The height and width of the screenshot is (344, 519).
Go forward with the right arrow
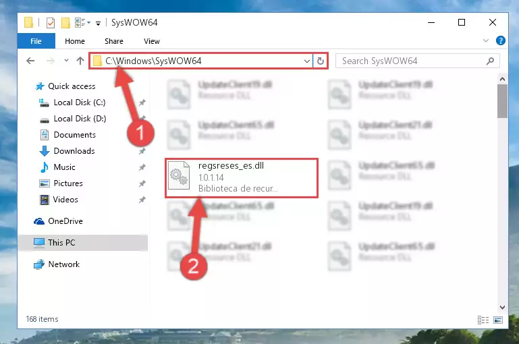(x=51, y=61)
